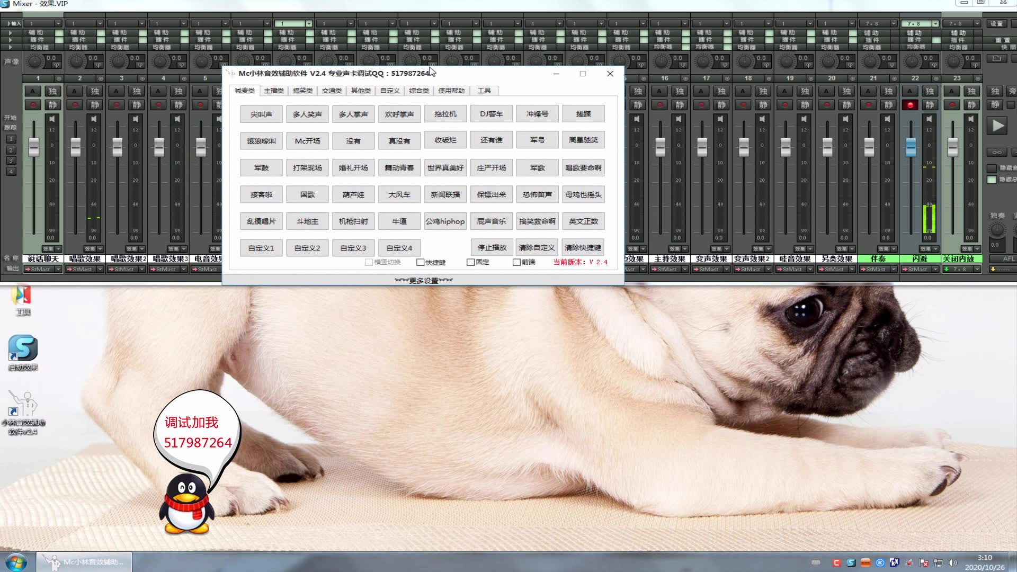The image size is (1017, 572).
Task: Enable the 快捷键 checkbox
Action: click(x=421, y=262)
